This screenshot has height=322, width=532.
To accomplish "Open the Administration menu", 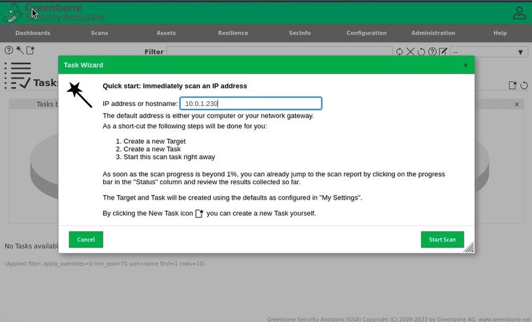I will pyautogui.click(x=434, y=33).
